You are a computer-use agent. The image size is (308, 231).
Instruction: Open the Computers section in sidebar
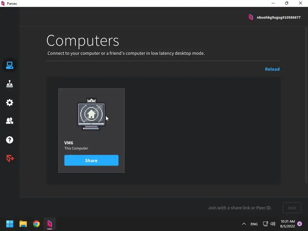click(x=9, y=65)
